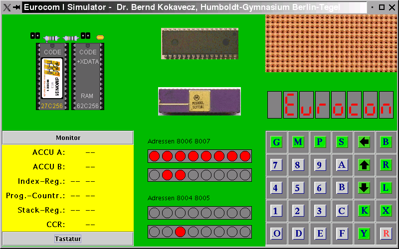Toggle the last LED in the second LED row
Screen dimensions: 399x249
(245, 175)
